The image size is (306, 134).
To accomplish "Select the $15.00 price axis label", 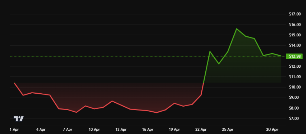I will (295, 35).
